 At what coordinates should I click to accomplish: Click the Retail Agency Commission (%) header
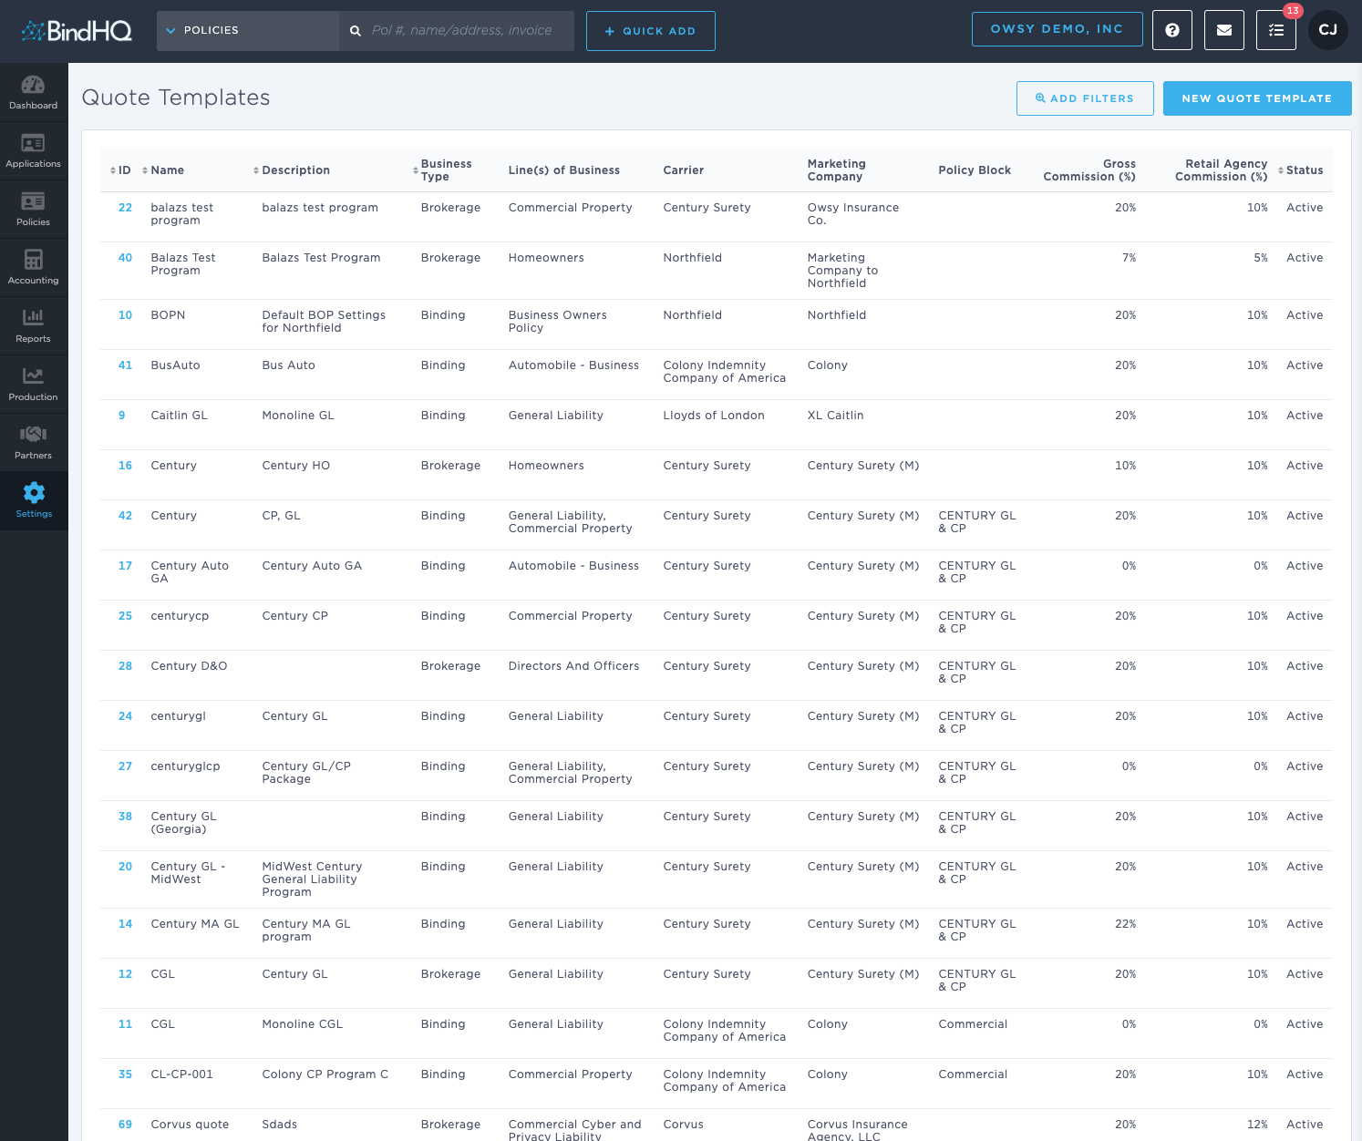click(x=1222, y=170)
